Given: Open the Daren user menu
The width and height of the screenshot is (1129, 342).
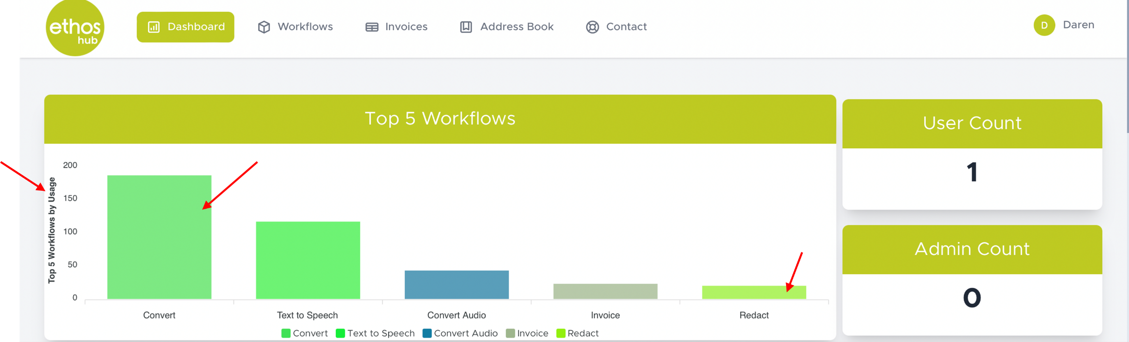Looking at the screenshot, I should click(x=1078, y=25).
